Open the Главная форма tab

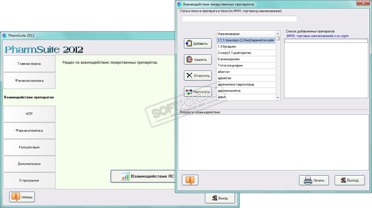click(29, 64)
